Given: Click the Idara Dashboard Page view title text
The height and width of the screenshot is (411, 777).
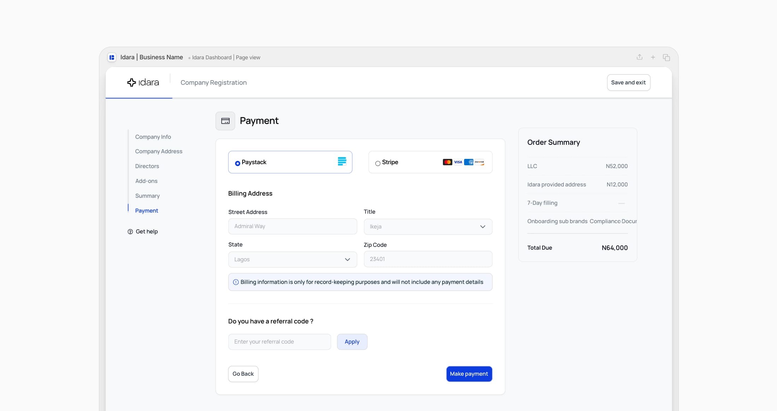Looking at the screenshot, I should [226, 58].
